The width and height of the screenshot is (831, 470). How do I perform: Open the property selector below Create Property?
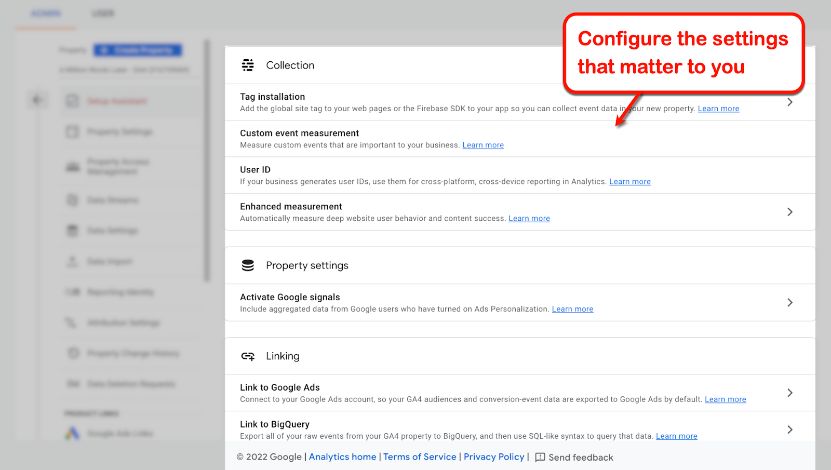pyautogui.click(x=125, y=70)
